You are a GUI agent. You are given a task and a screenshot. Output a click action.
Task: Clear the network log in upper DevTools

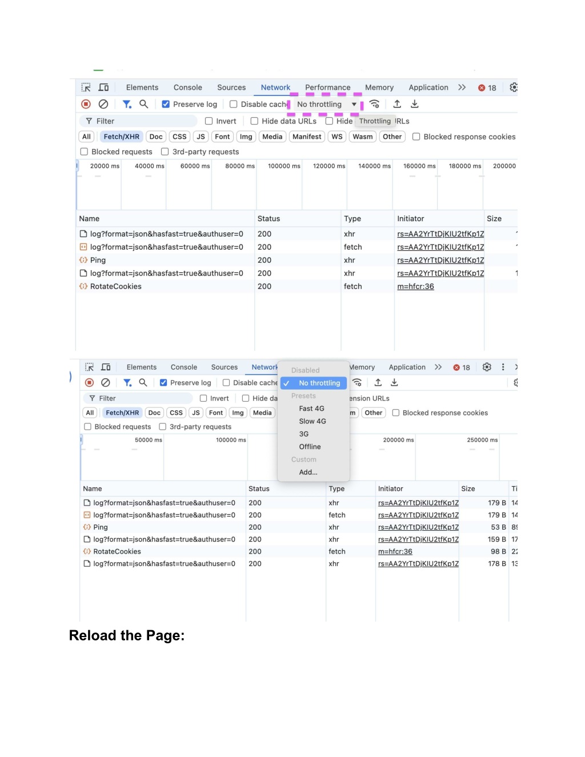point(103,104)
